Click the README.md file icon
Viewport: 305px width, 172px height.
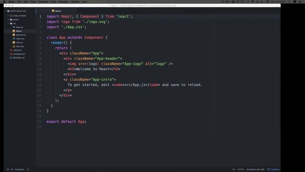click(x=11, y=58)
